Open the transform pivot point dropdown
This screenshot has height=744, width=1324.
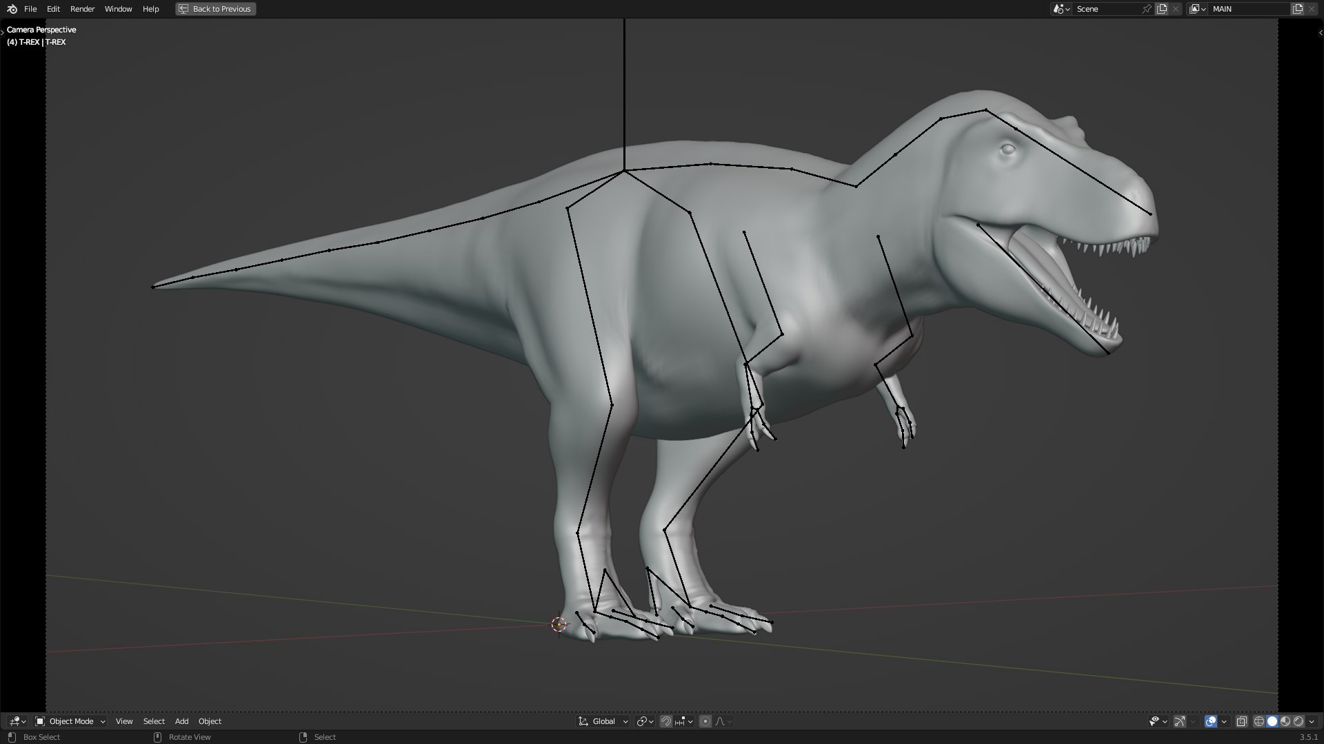[x=645, y=721]
